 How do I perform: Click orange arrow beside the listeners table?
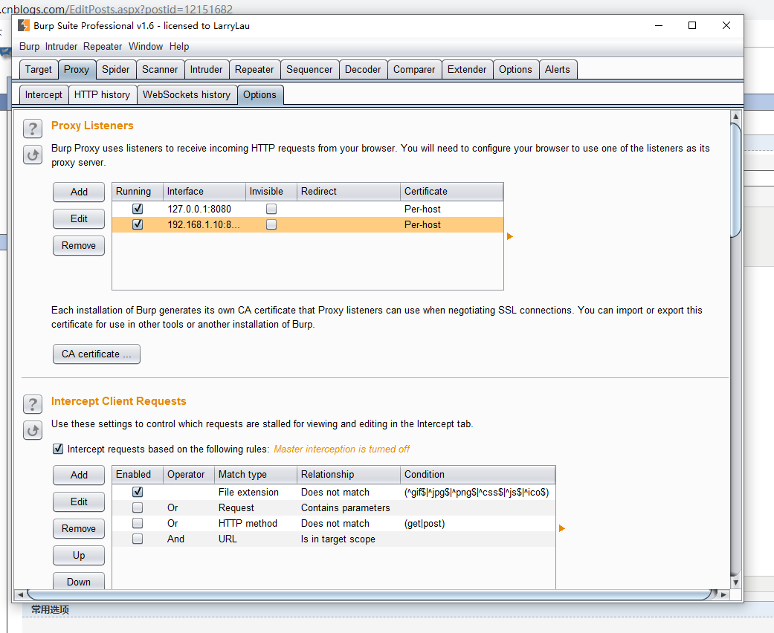coord(510,236)
